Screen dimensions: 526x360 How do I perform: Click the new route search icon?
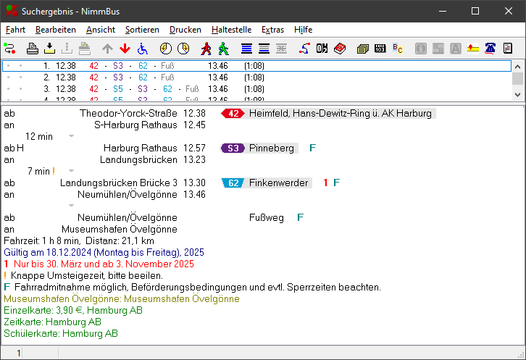tap(9, 49)
